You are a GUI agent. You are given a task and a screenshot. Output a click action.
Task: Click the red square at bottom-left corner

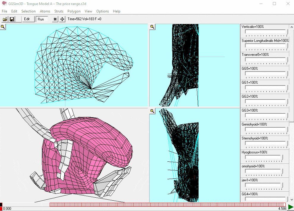point(1,209)
